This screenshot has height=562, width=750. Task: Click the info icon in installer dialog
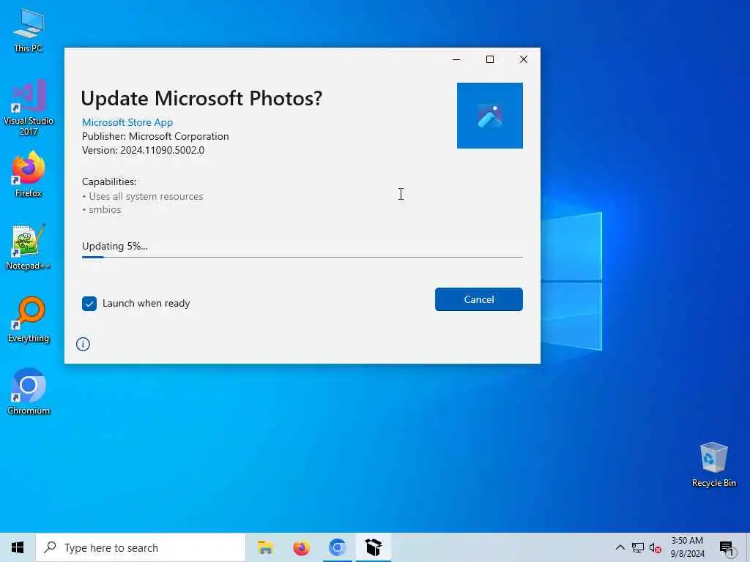(83, 344)
